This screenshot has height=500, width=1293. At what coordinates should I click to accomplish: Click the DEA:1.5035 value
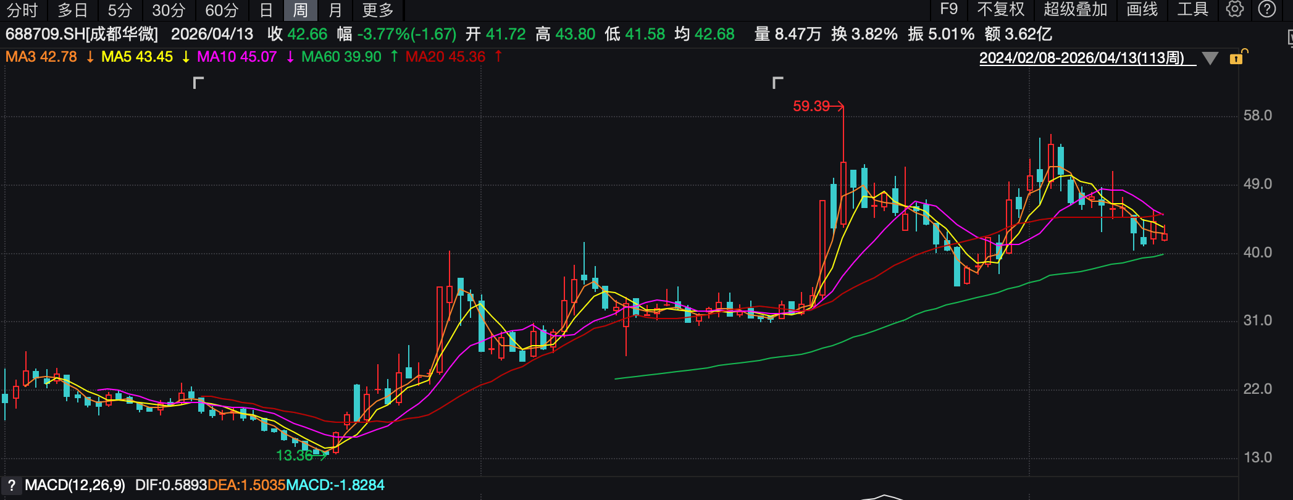tap(246, 485)
